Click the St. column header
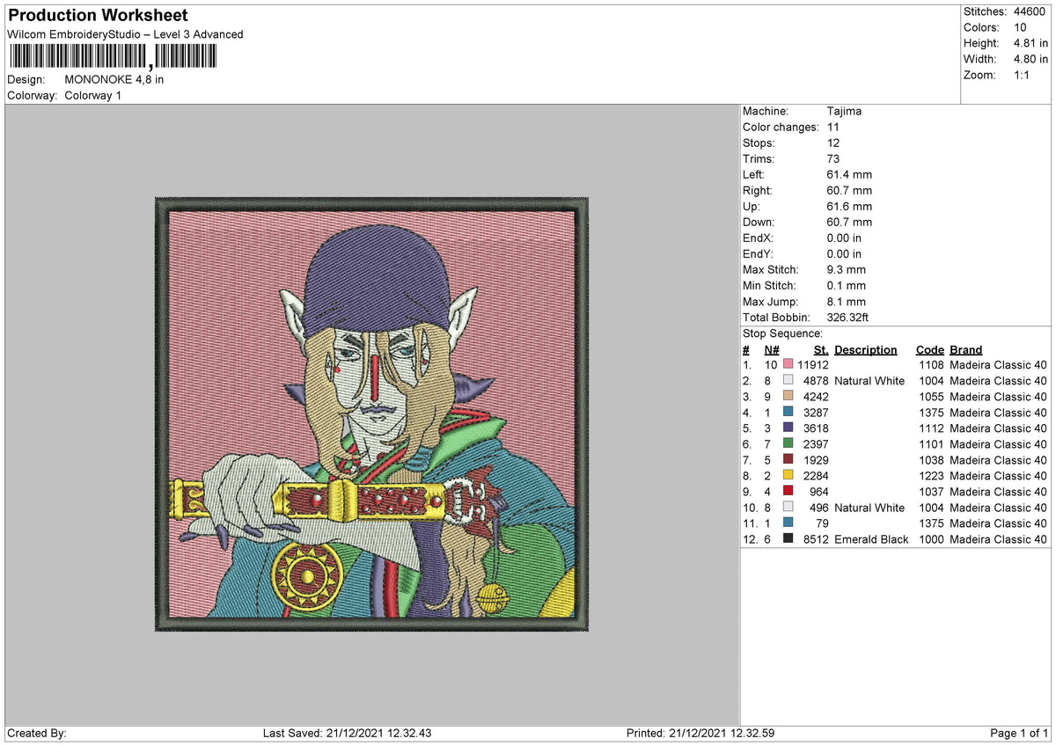The width and height of the screenshot is (1056, 746). [x=821, y=349]
